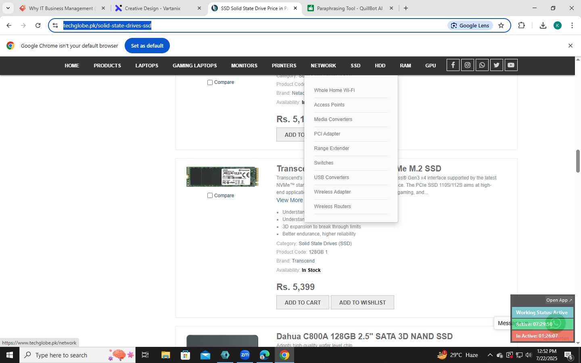Open the Chrome profile avatar K

click(558, 25)
